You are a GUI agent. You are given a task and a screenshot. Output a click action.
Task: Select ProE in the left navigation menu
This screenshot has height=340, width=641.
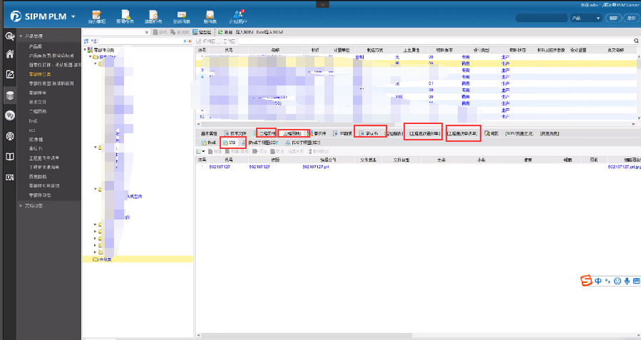pyautogui.click(x=33, y=121)
